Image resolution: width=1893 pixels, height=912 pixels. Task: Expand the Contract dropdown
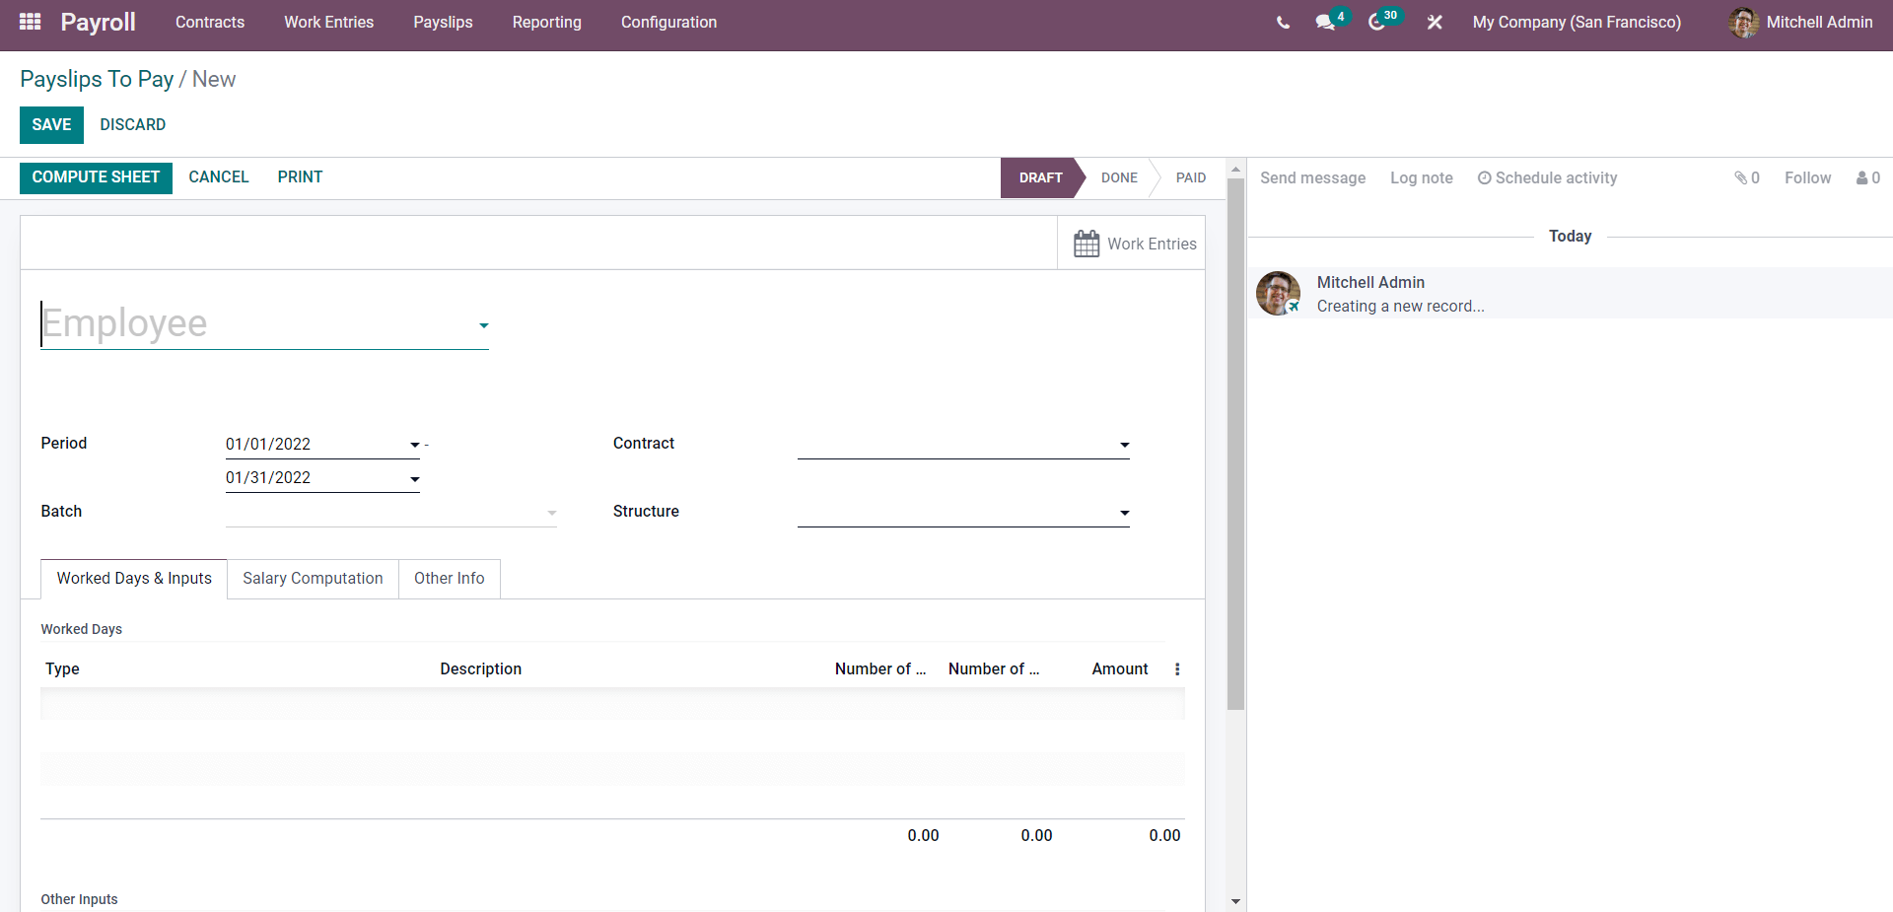point(1124,446)
